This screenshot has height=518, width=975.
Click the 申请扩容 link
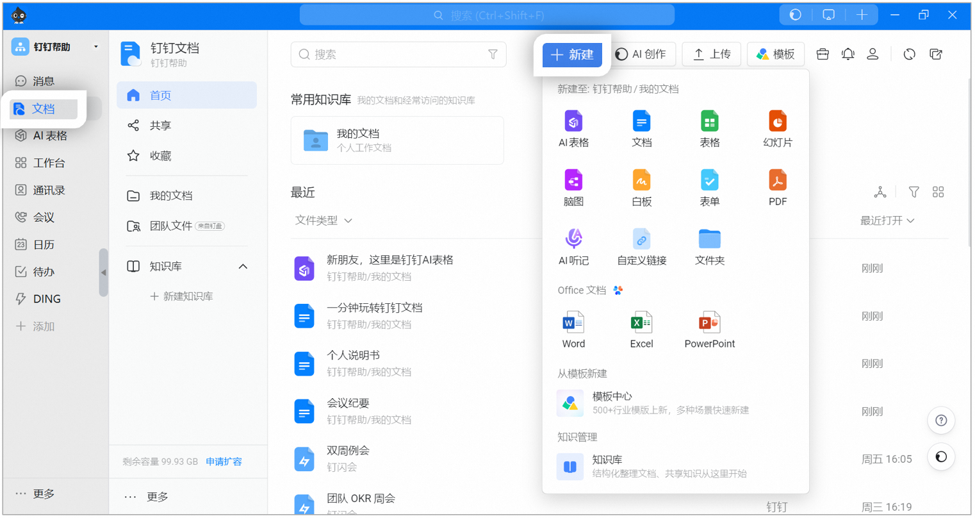click(224, 462)
